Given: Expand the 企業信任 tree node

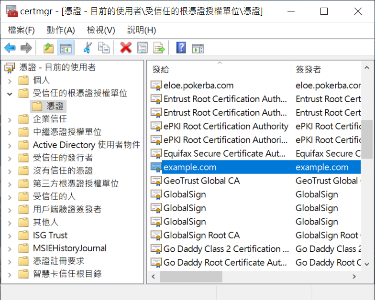Looking at the screenshot, I should point(10,120).
